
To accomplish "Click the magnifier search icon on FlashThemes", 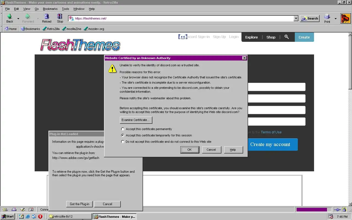I will click(287, 37).
